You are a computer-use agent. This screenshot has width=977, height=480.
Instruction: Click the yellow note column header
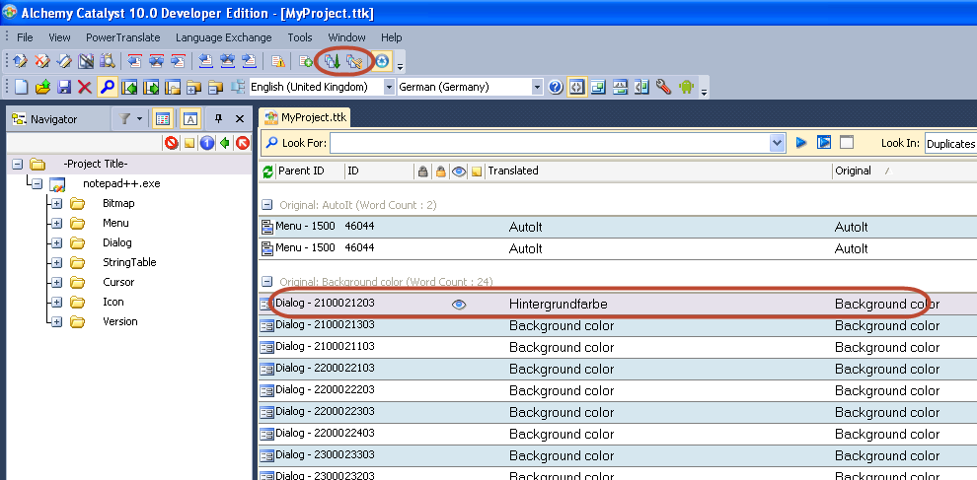tap(477, 171)
